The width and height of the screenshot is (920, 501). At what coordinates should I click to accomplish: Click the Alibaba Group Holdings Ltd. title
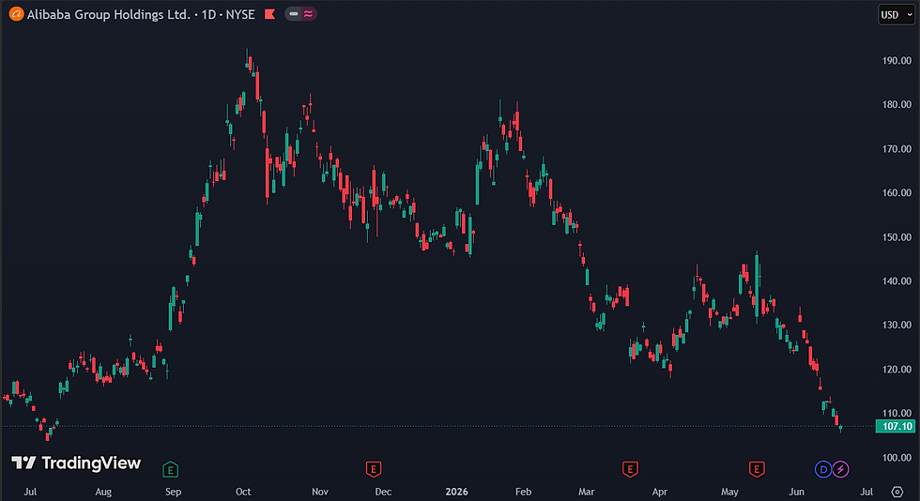coord(109,14)
